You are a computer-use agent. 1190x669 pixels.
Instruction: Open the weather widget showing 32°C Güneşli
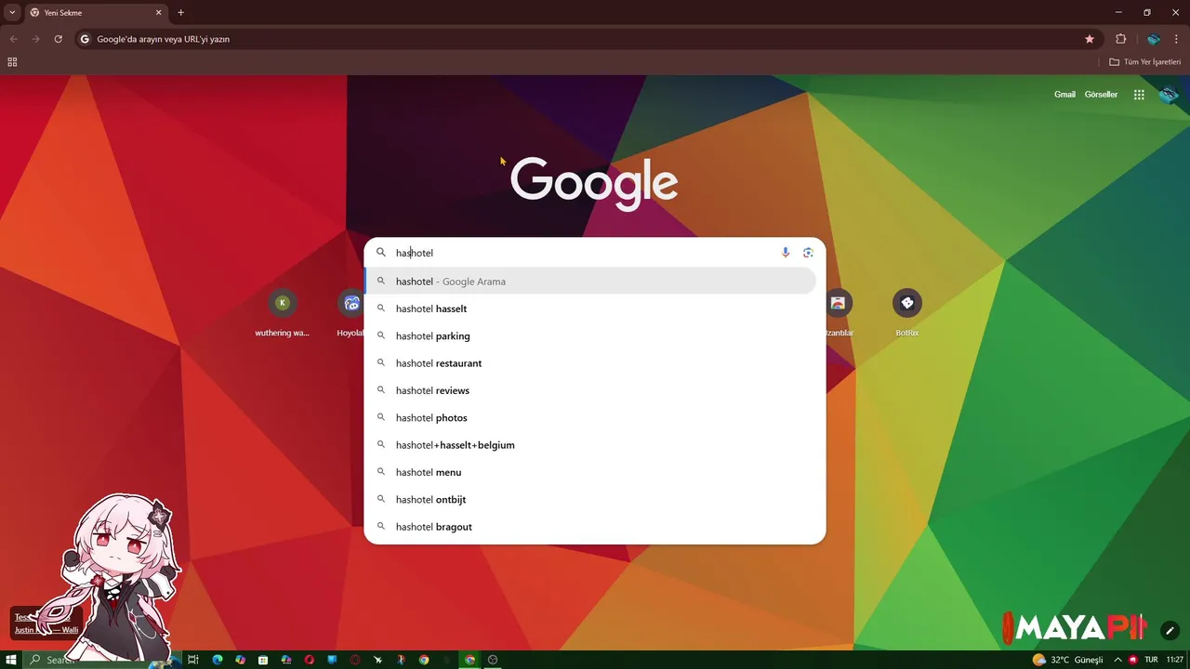[x=1067, y=660]
